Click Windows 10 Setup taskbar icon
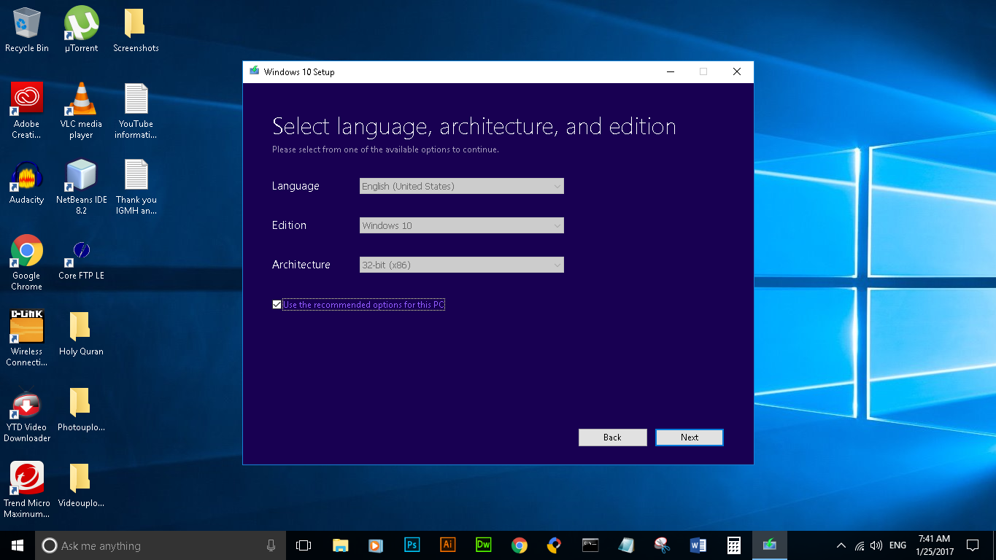This screenshot has height=560, width=996. point(769,545)
